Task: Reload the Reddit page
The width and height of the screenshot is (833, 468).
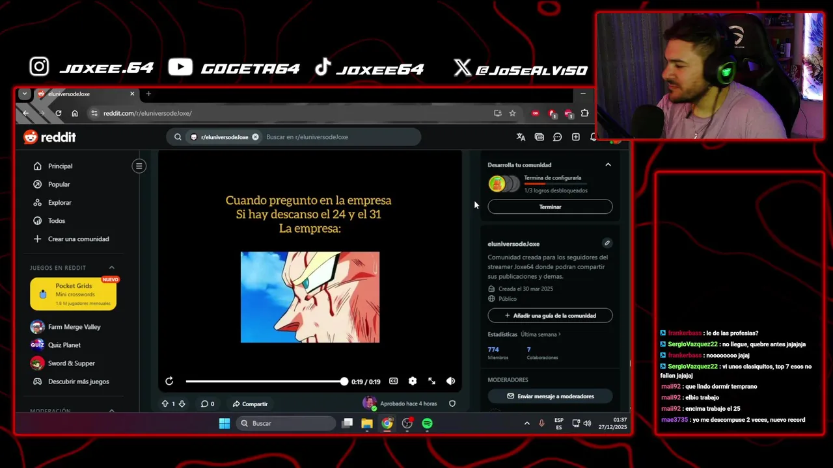Action: coord(59,113)
